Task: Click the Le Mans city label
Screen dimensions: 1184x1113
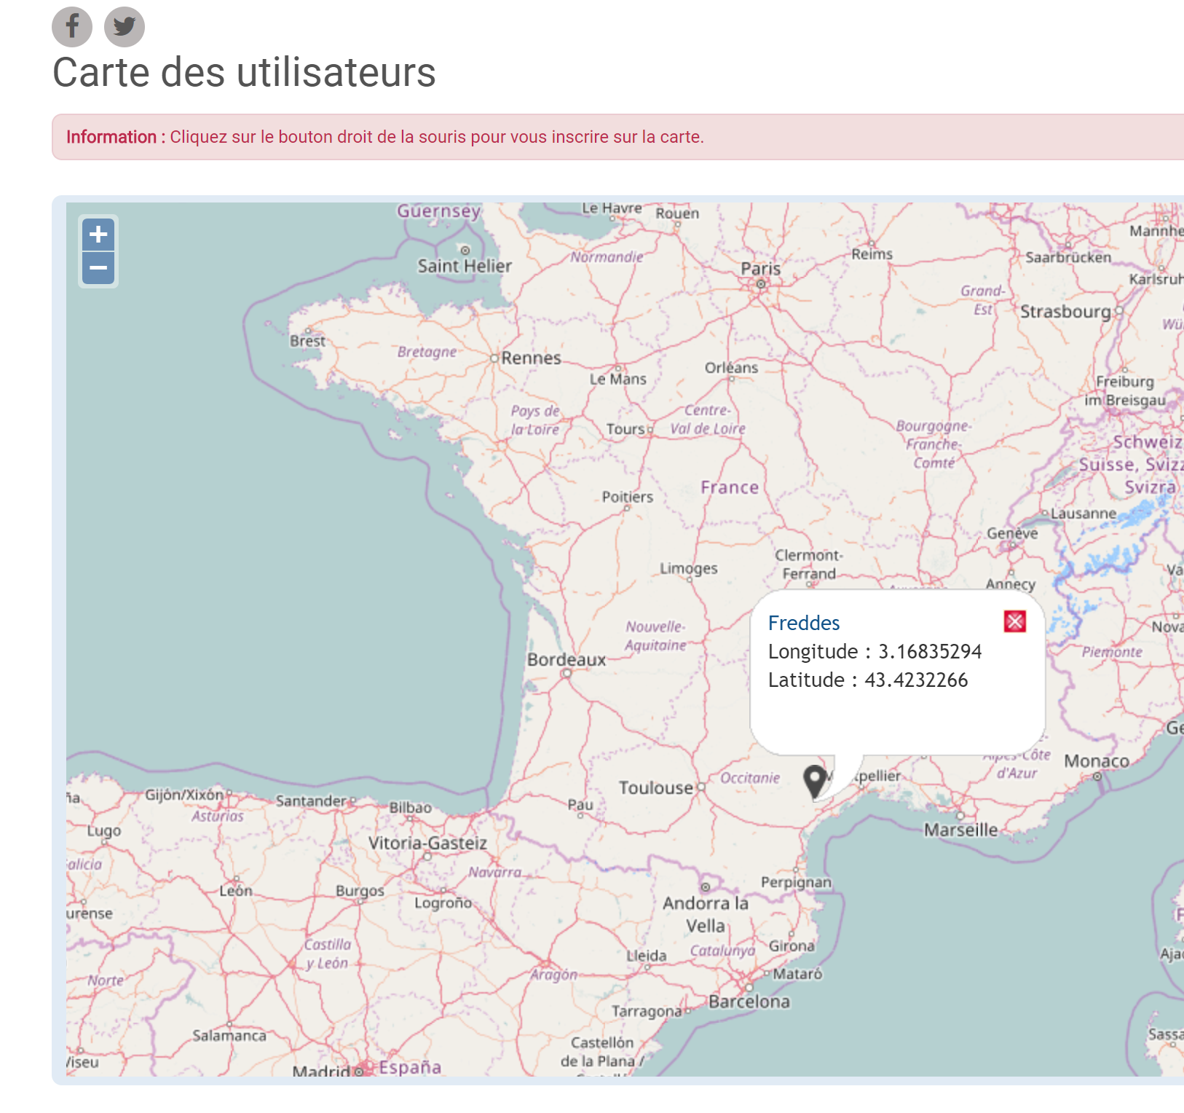Action: (618, 379)
